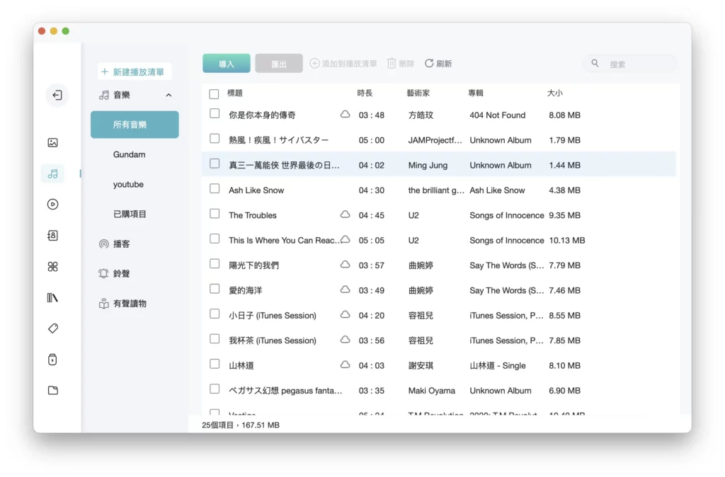Open the Music section icon

[x=52, y=174]
